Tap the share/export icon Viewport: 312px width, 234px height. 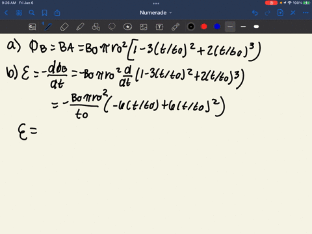click(57, 13)
